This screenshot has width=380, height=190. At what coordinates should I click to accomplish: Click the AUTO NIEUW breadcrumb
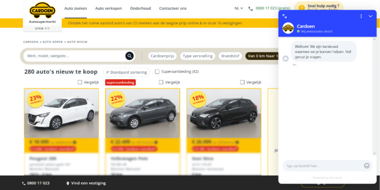(x=77, y=42)
